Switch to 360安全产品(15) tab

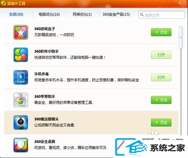click(116, 14)
